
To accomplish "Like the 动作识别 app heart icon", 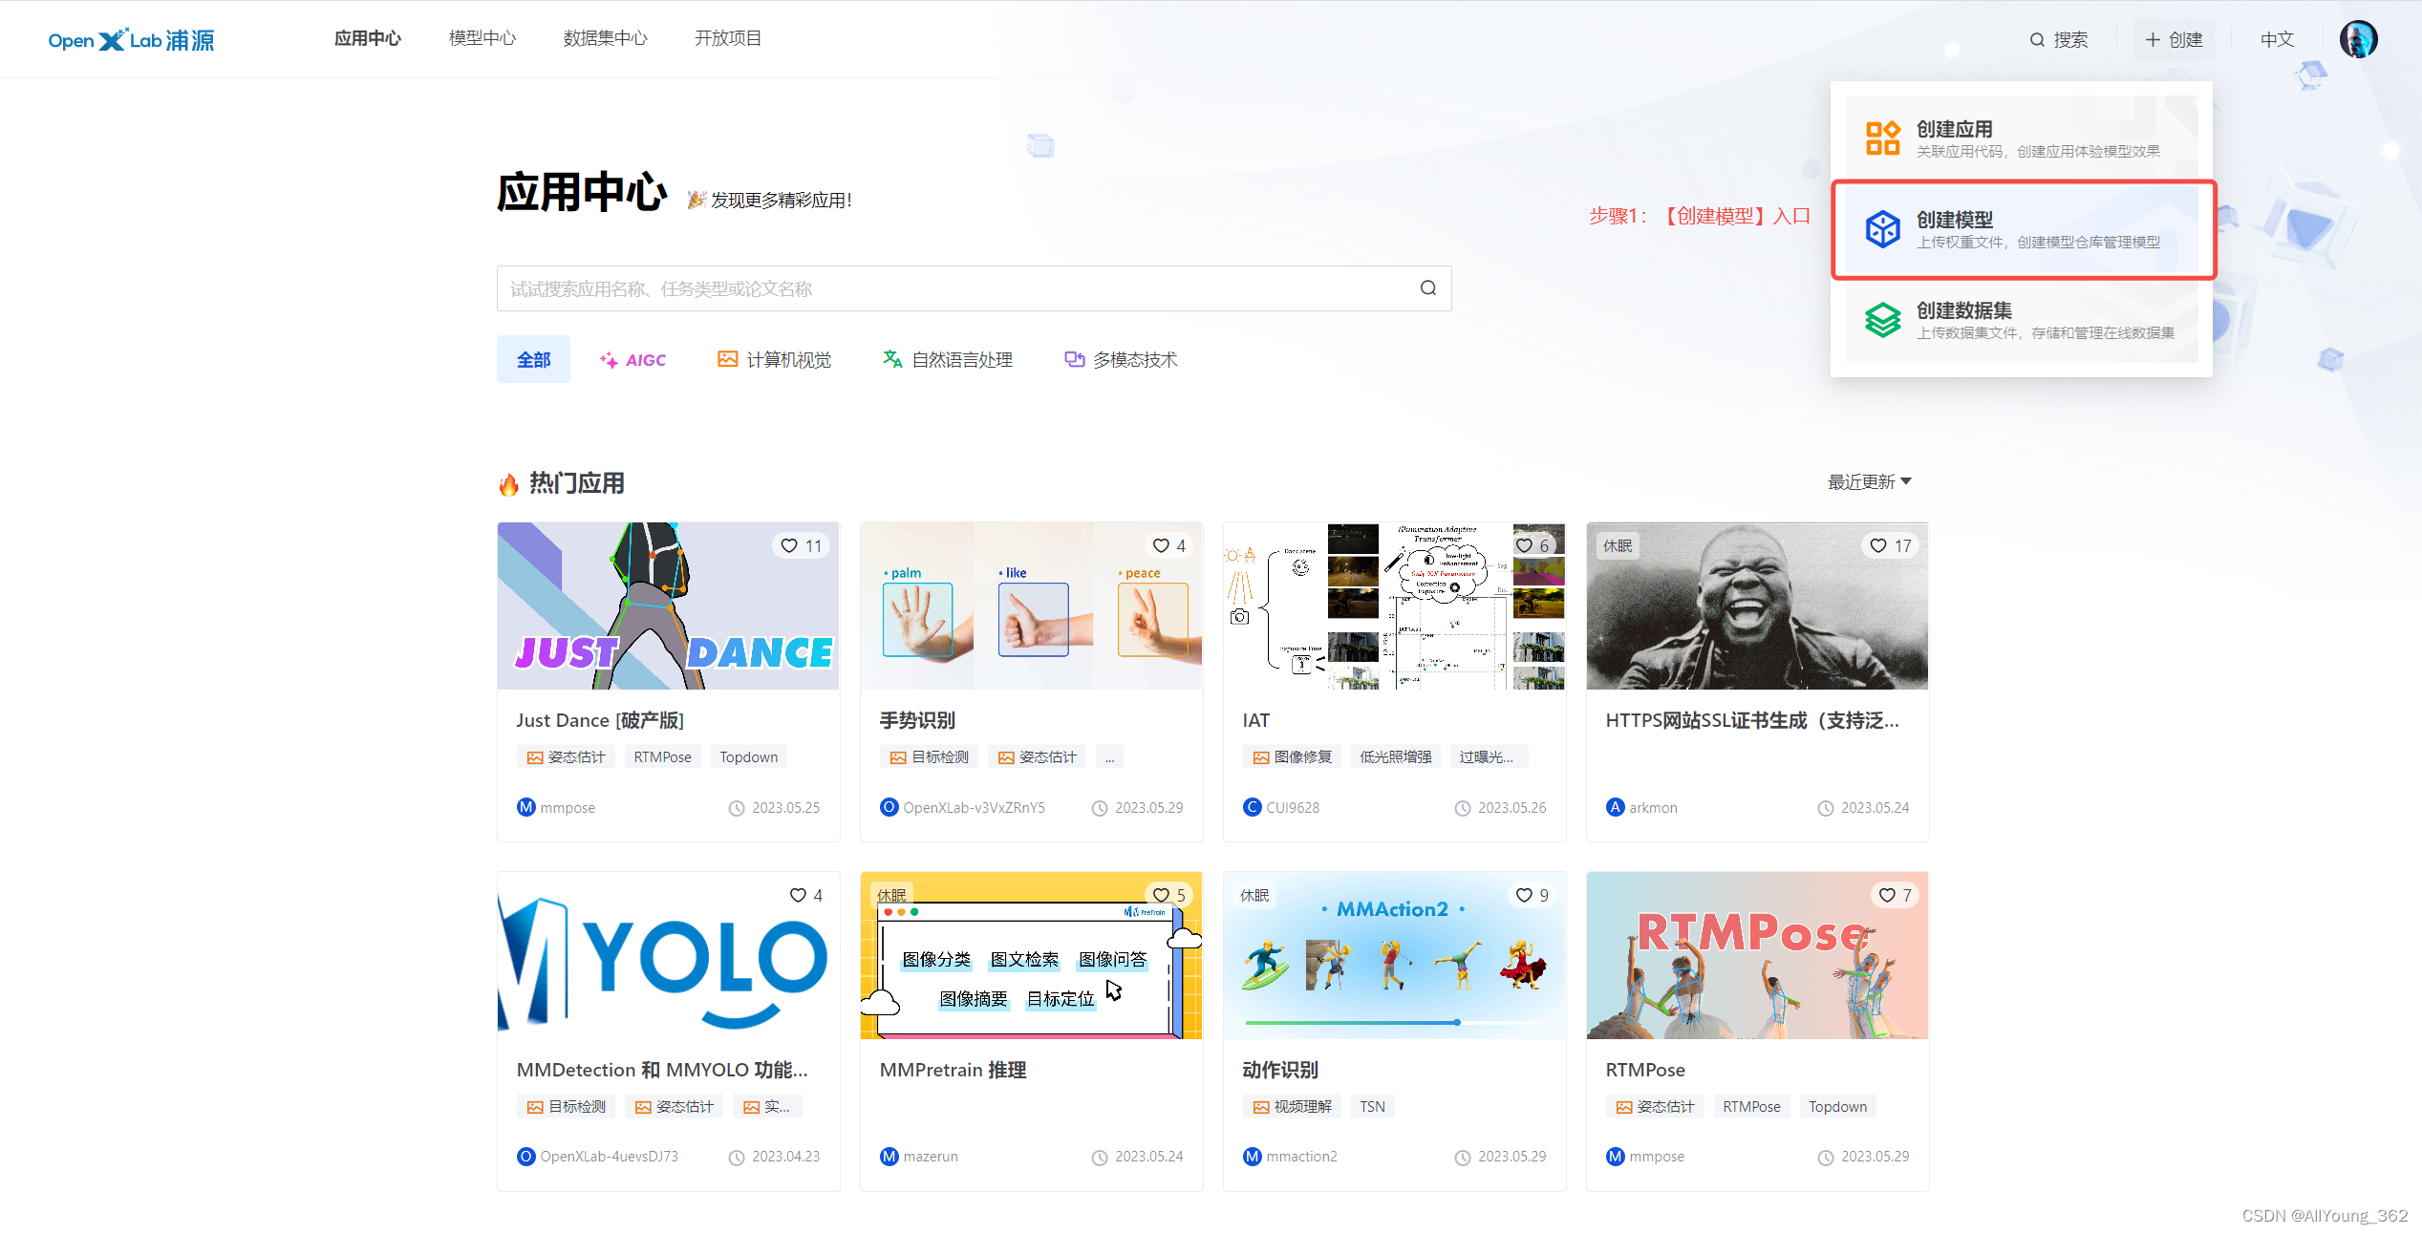I will (1524, 895).
